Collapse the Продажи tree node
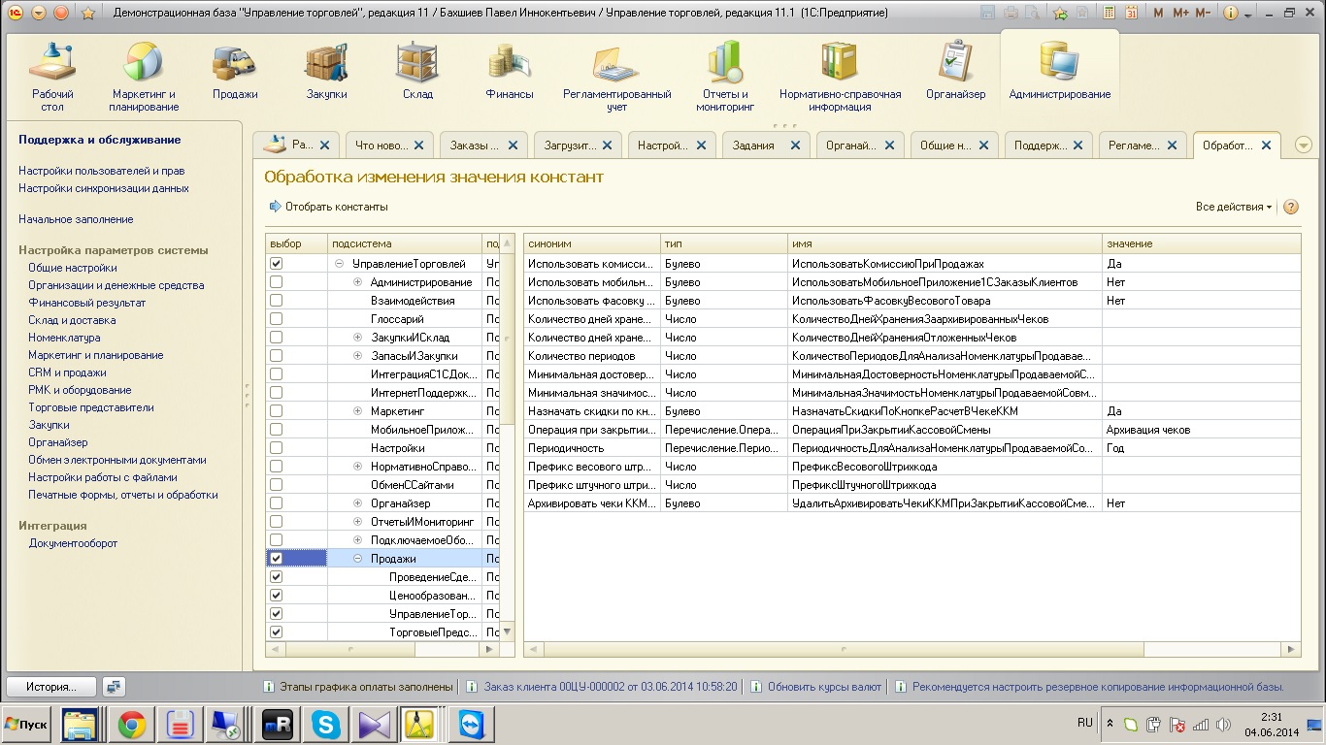The height and width of the screenshot is (745, 1326). click(x=357, y=559)
